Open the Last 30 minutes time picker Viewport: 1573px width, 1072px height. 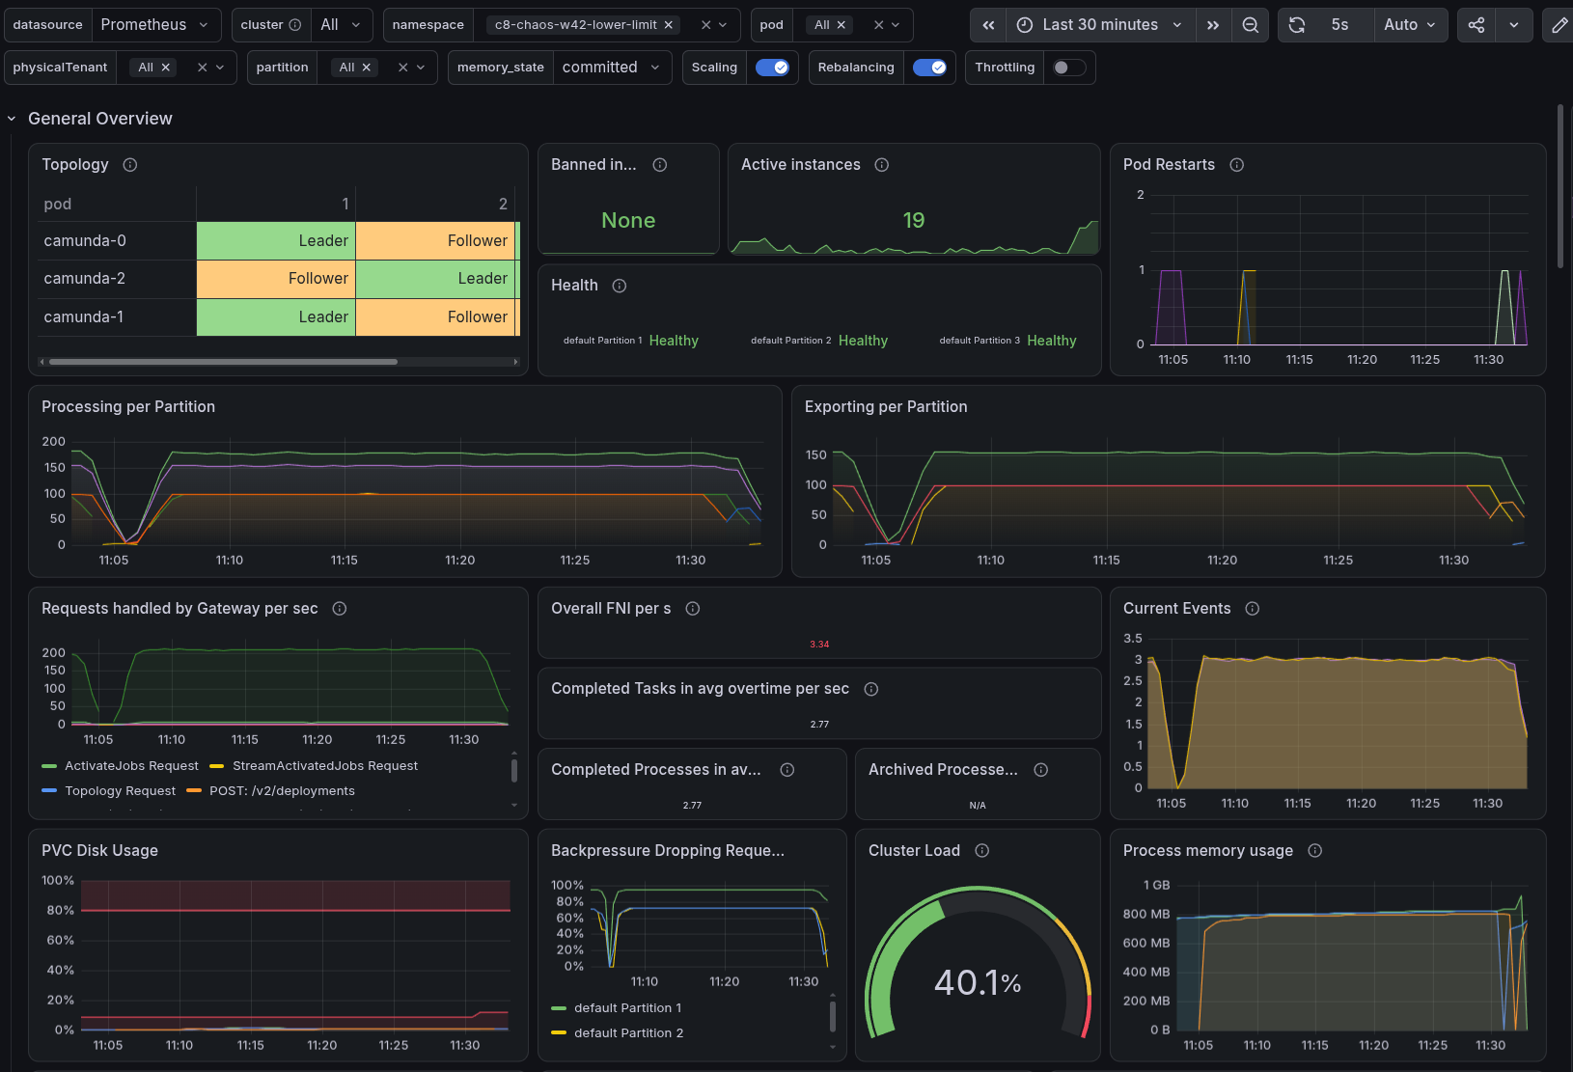(1100, 25)
